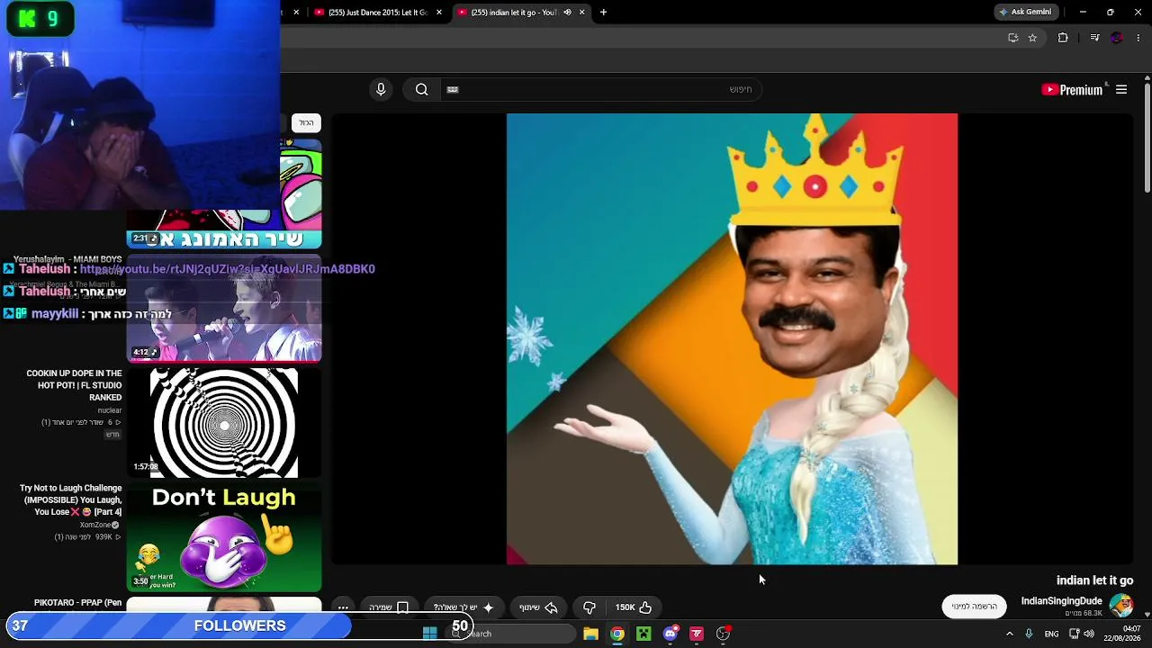Share the video using the share button
1152x648 pixels.
tap(538, 607)
